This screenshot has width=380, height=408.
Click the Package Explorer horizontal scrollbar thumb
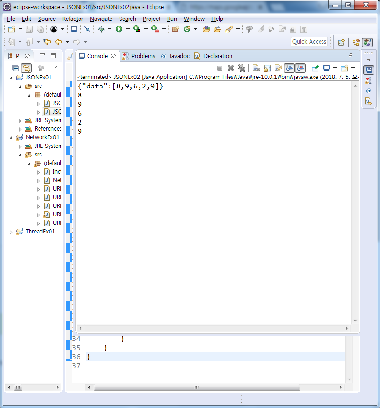pyautogui.click(x=18, y=387)
